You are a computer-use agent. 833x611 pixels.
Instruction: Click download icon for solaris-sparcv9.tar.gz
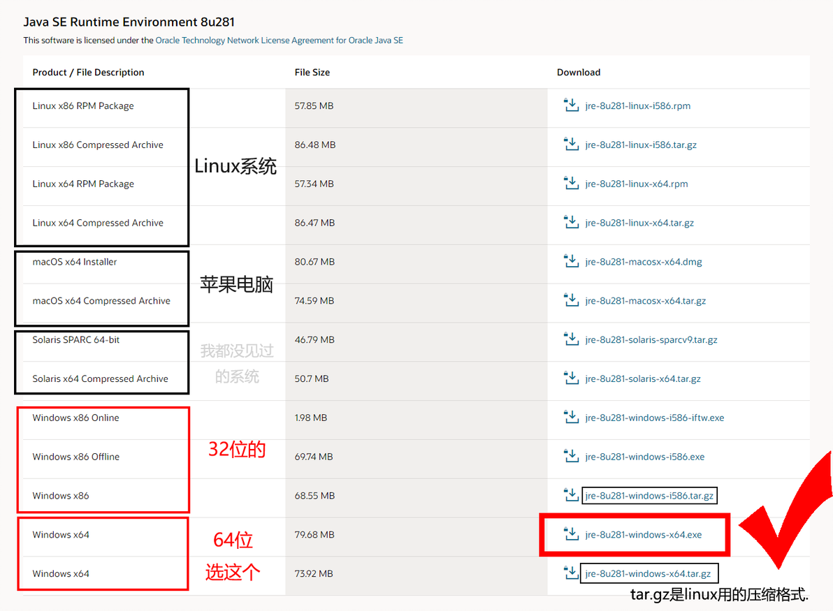pyautogui.click(x=571, y=339)
